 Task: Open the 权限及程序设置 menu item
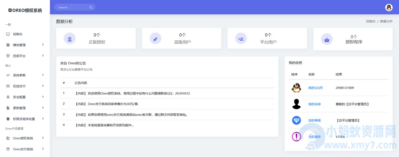pyautogui.click(x=25, y=119)
